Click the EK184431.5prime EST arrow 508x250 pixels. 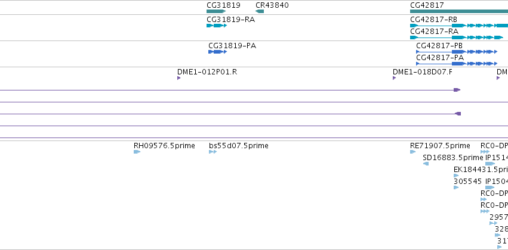[456, 176]
